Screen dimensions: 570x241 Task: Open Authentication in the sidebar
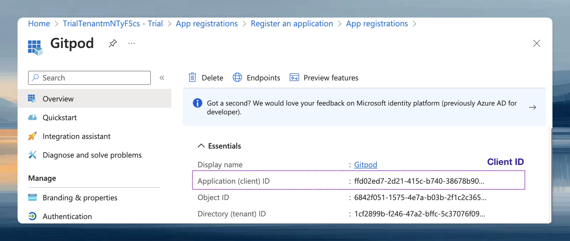click(67, 216)
